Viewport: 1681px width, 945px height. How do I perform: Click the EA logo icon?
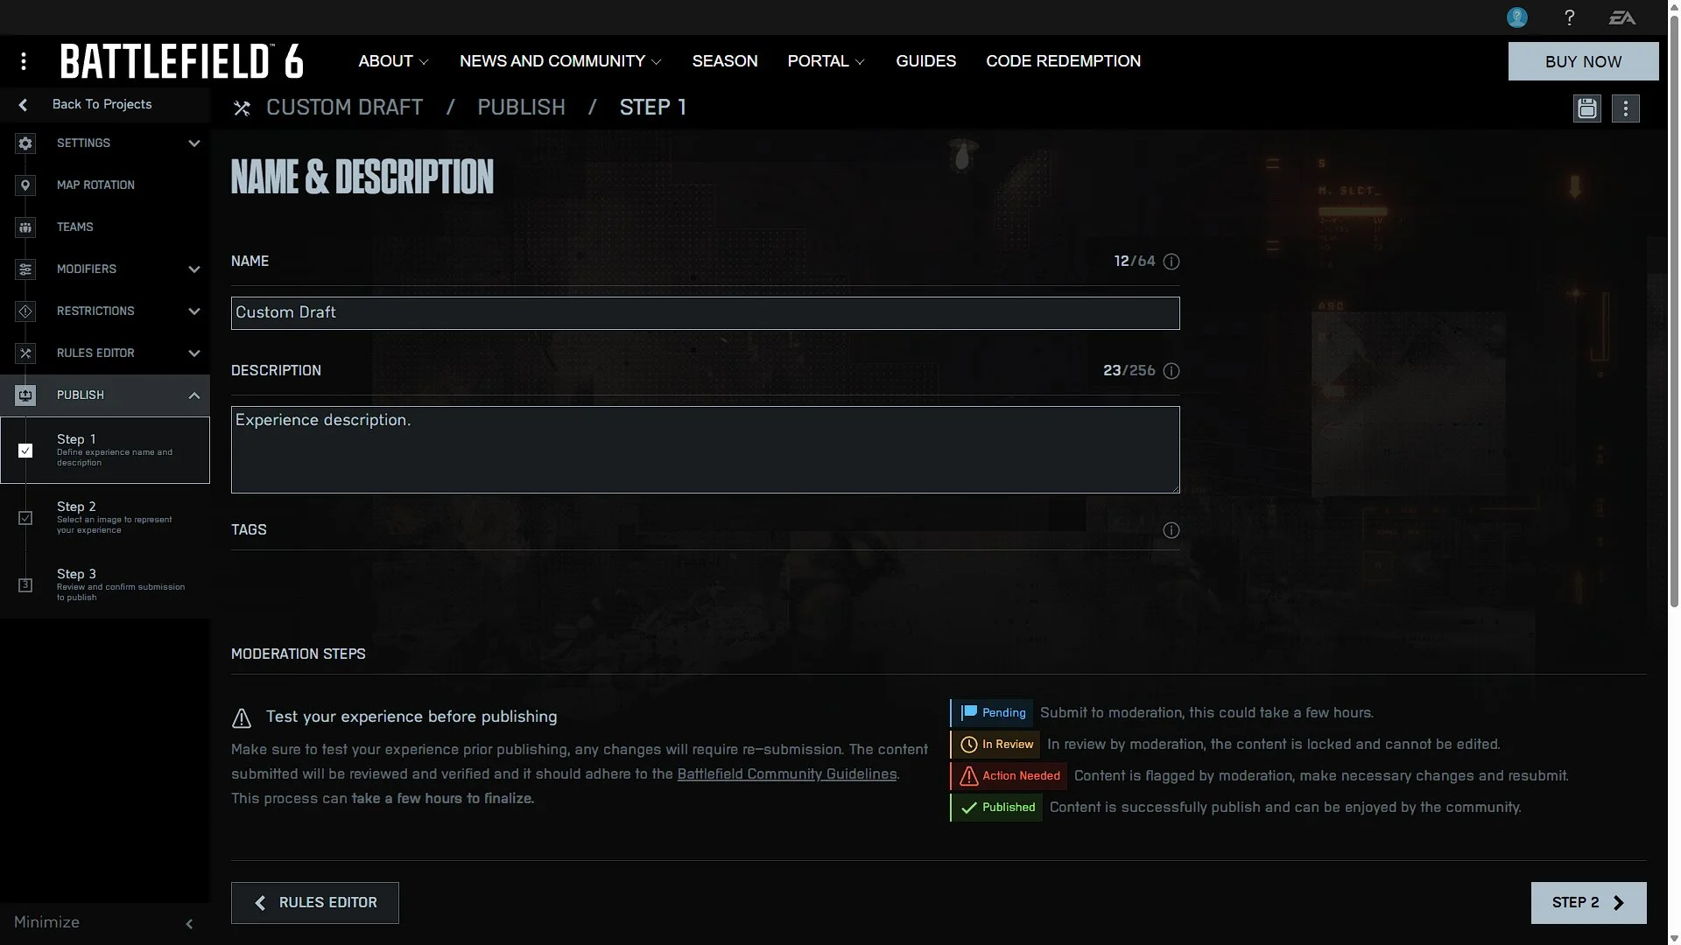[1621, 17]
